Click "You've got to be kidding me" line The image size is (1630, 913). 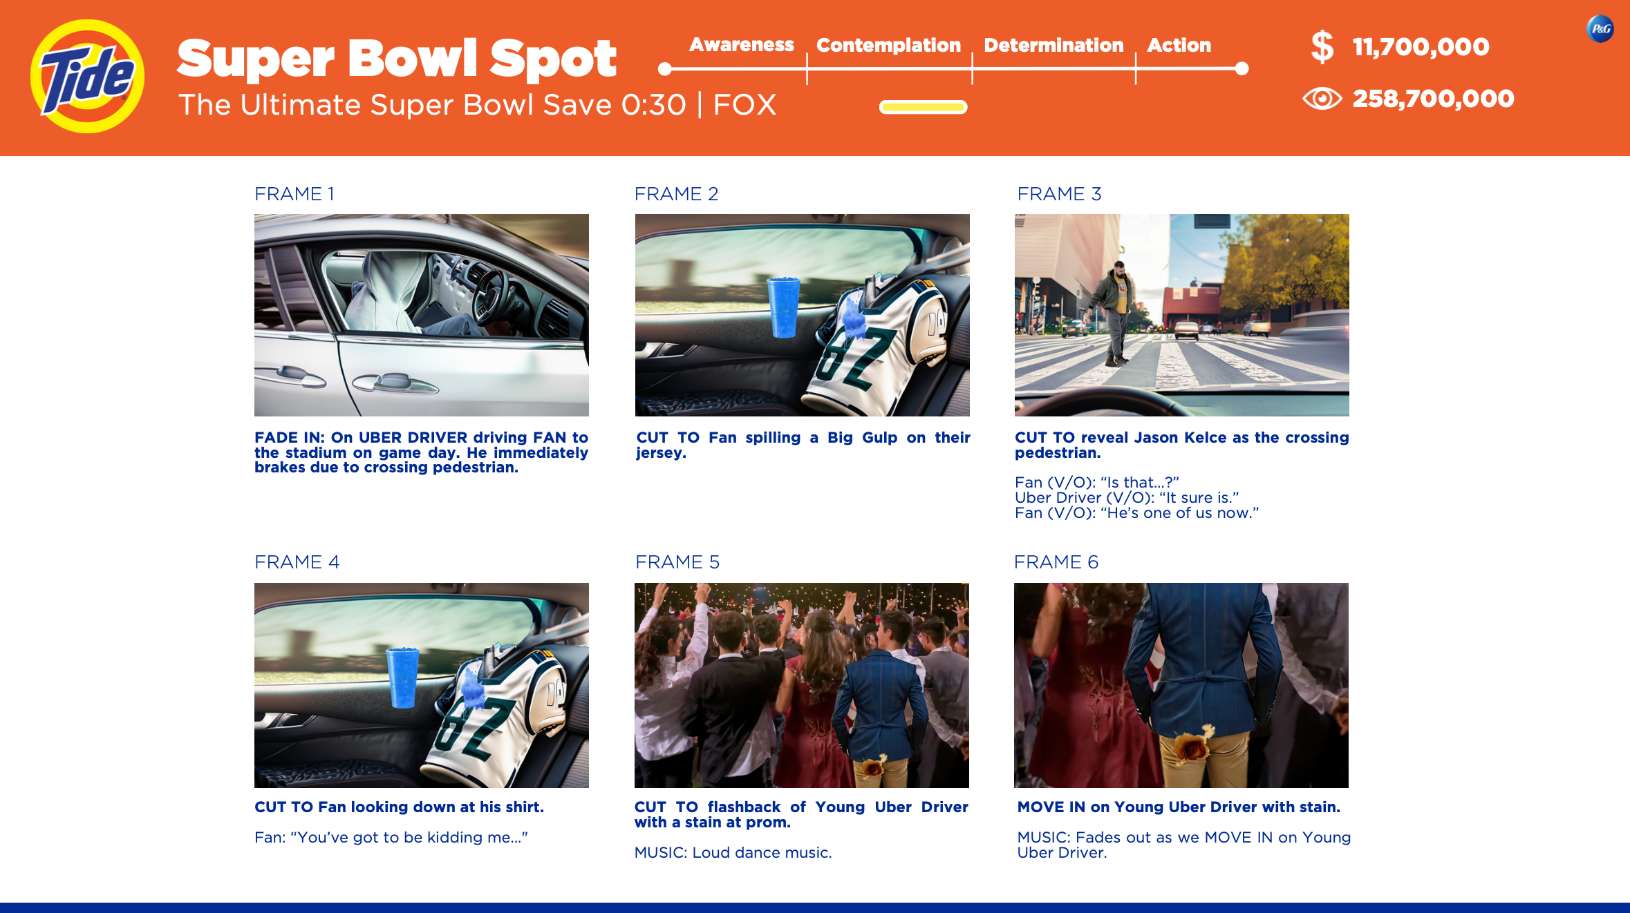tap(391, 837)
